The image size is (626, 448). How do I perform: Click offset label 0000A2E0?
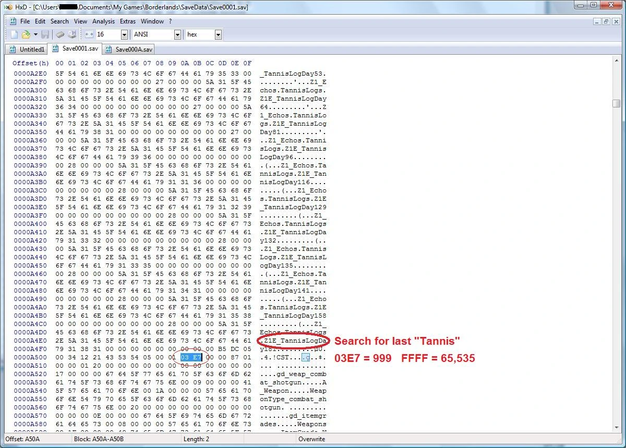coord(30,74)
